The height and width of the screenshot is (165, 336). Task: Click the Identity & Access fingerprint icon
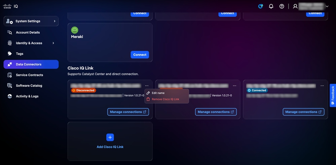pos(10,43)
